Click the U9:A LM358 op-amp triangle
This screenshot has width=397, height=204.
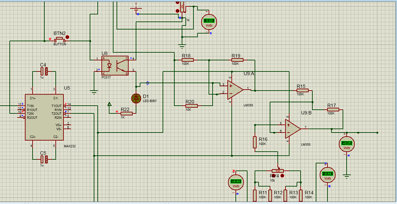pyautogui.click(x=235, y=89)
